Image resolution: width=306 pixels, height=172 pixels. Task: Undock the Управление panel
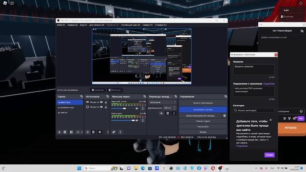[226, 97]
